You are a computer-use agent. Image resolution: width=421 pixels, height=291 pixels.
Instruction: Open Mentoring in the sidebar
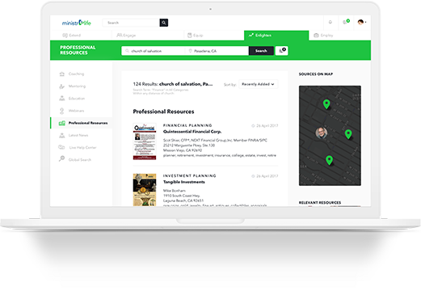point(77,86)
